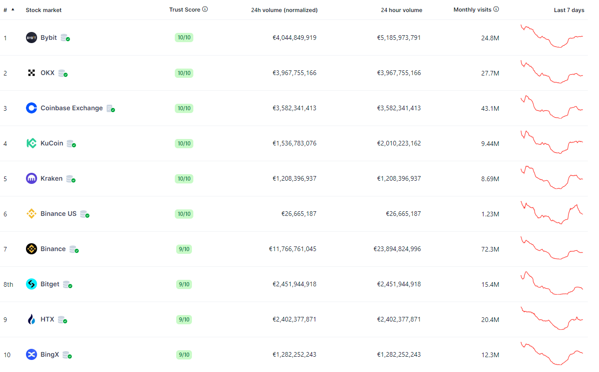Click Bybit's 10/10 trust score badge

(184, 38)
